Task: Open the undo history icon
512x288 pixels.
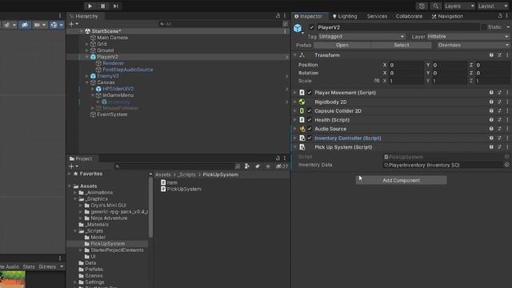Action: coord(422,6)
